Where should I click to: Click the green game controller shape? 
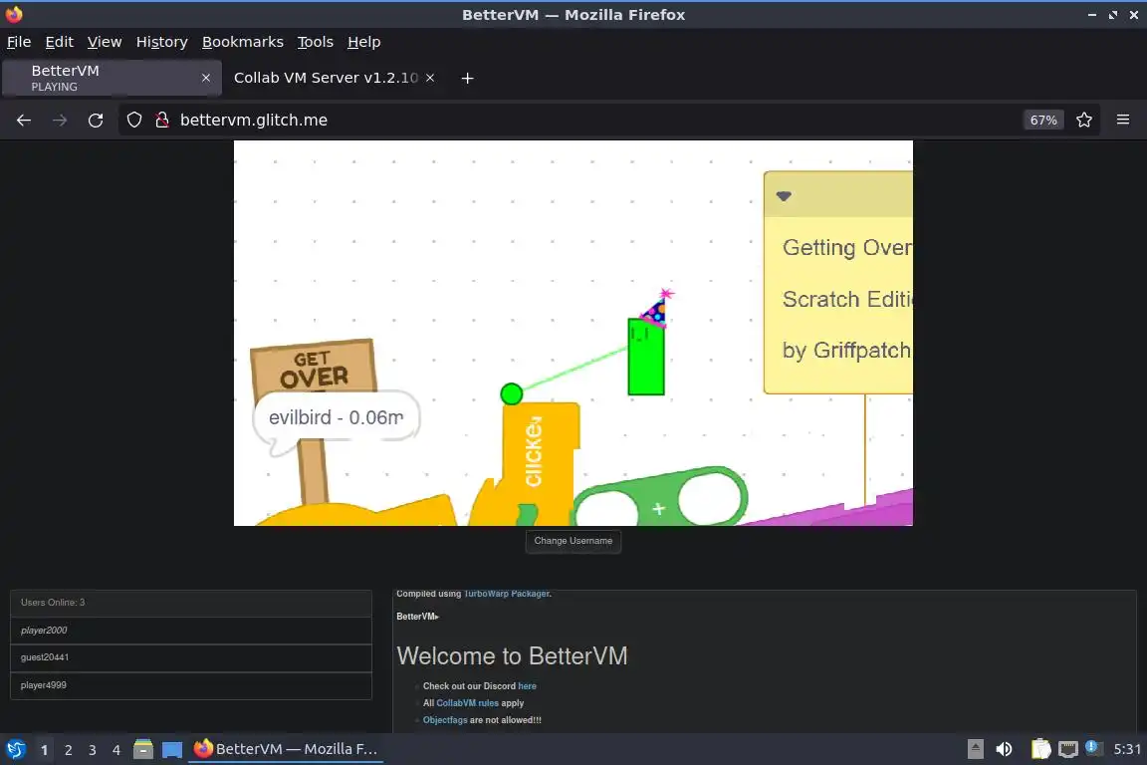tap(660, 498)
